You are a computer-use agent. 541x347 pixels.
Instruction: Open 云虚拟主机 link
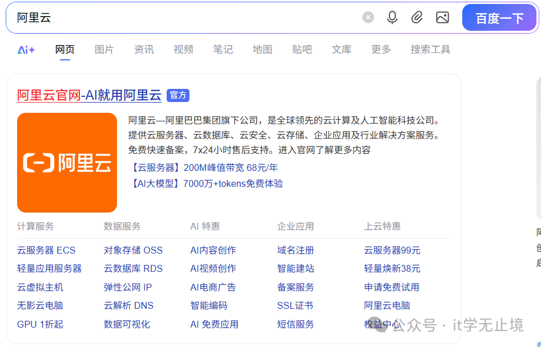point(40,287)
